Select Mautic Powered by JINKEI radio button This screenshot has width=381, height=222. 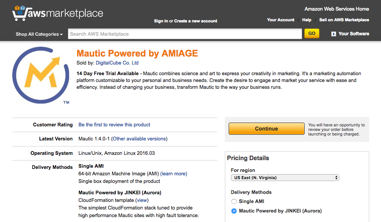(x=234, y=211)
